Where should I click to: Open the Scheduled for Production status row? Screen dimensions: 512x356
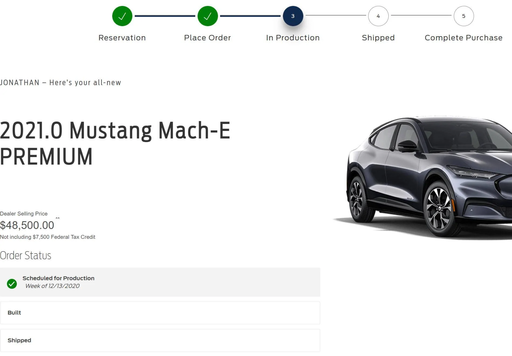160,282
